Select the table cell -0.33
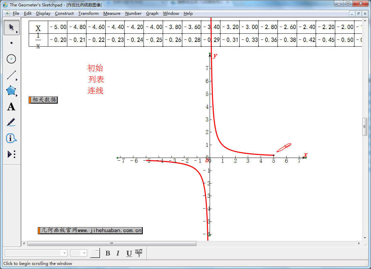 click(x=249, y=40)
